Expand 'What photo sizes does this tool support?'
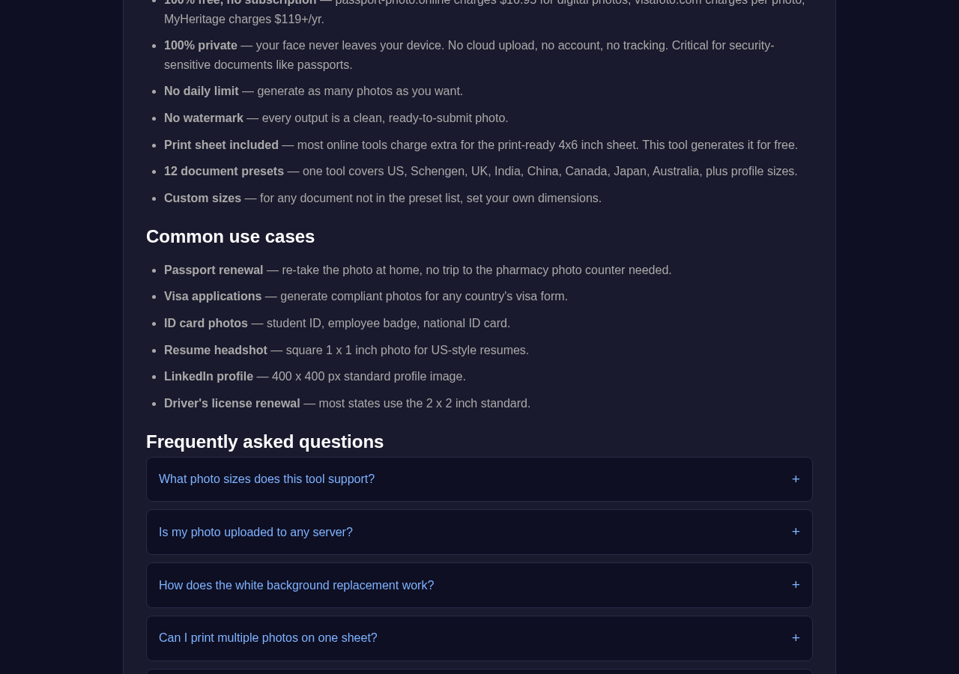Image resolution: width=959 pixels, height=674 pixels. pos(479,479)
